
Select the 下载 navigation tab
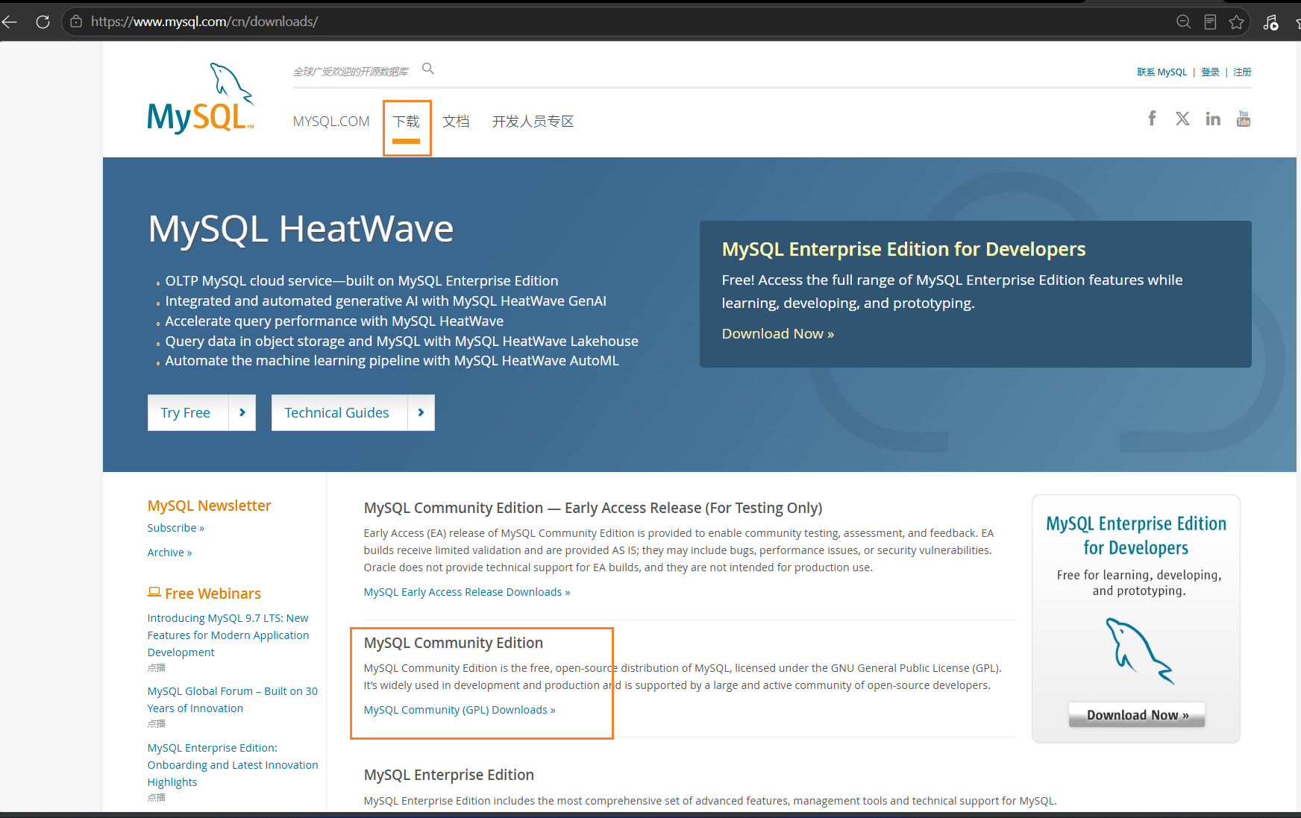(407, 122)
